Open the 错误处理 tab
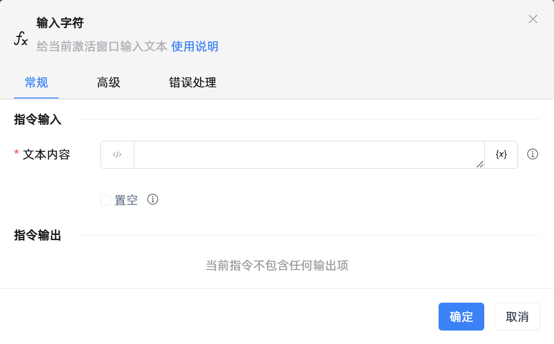The width and height of the screenshot is (554, 344). [192, 83]
